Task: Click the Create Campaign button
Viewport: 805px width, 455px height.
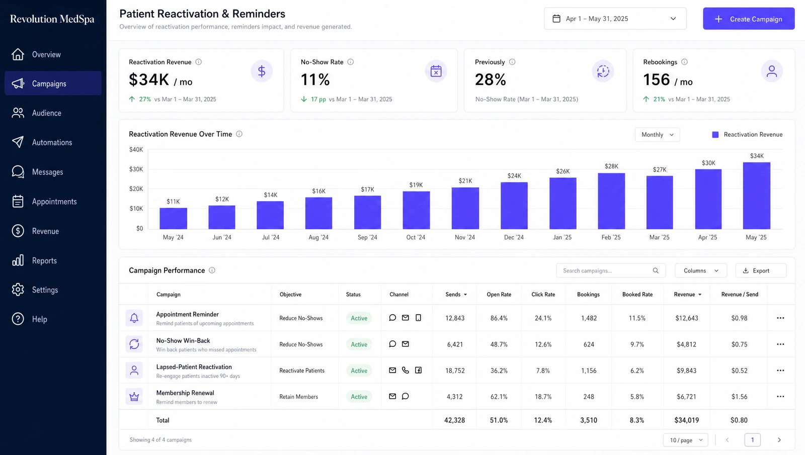Action: click(x=749, y=19)
